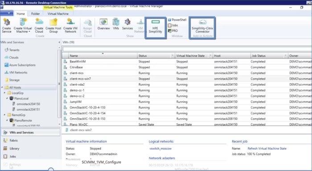Click the Create Cloud icon
Viewport: 312px width, 171px height.
pyautogui.click(x=39, y=25)
